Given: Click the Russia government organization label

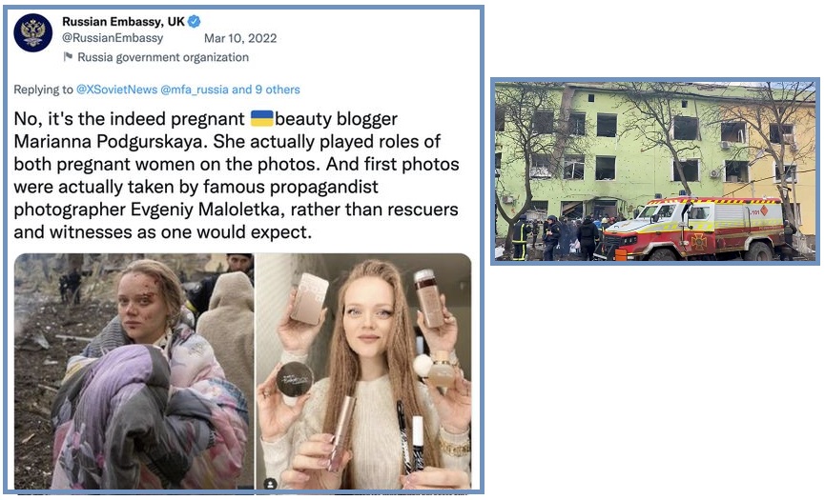Looking at the screenshot, I should [x=163, y=57].
